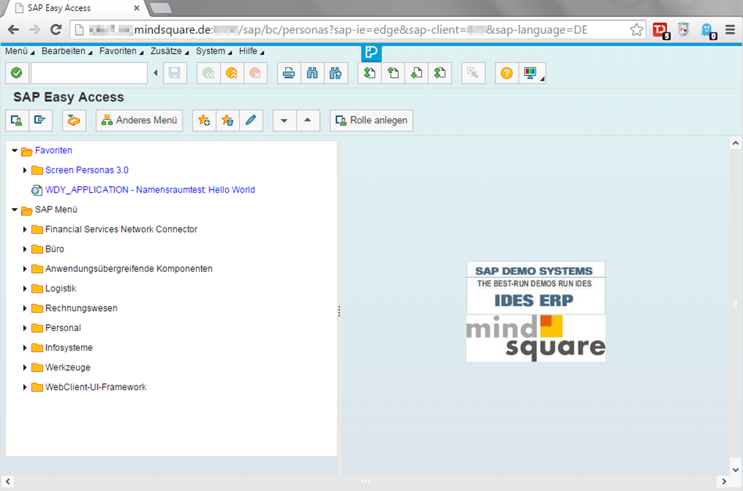Click the browser reload button
Image resolution: width=743 pixels, height=491 pixels.
pyautogui.click(x=56, y=30)
